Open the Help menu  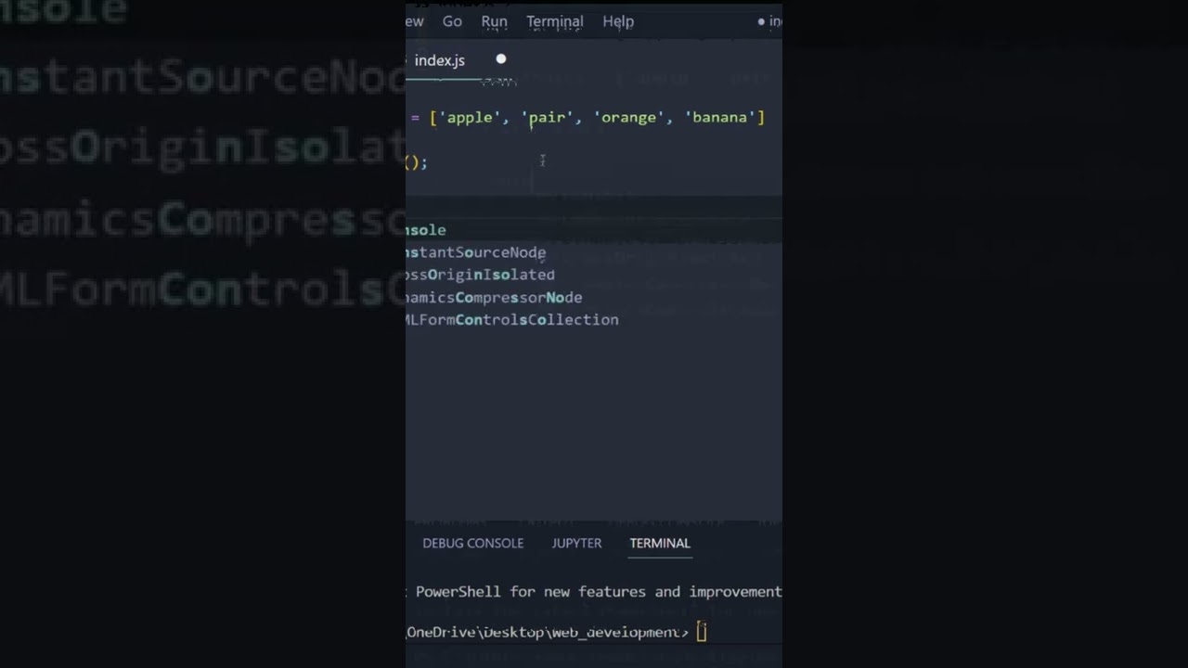tap(618, 21)
